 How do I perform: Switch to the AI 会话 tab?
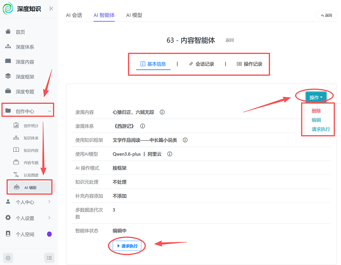[x=74, y=15]
